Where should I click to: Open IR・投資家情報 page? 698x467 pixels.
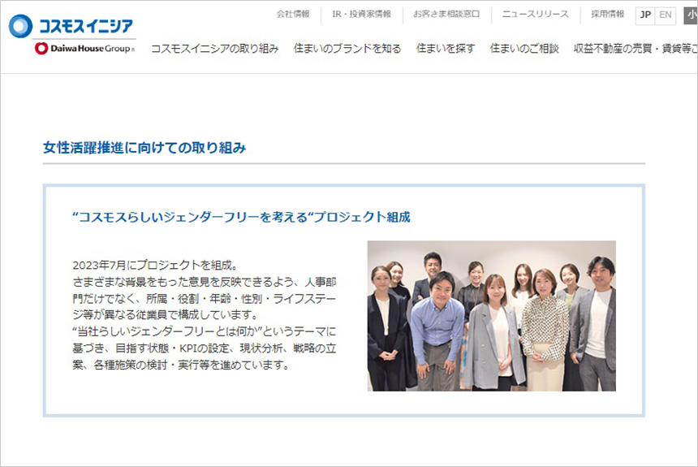click(361, 15)
